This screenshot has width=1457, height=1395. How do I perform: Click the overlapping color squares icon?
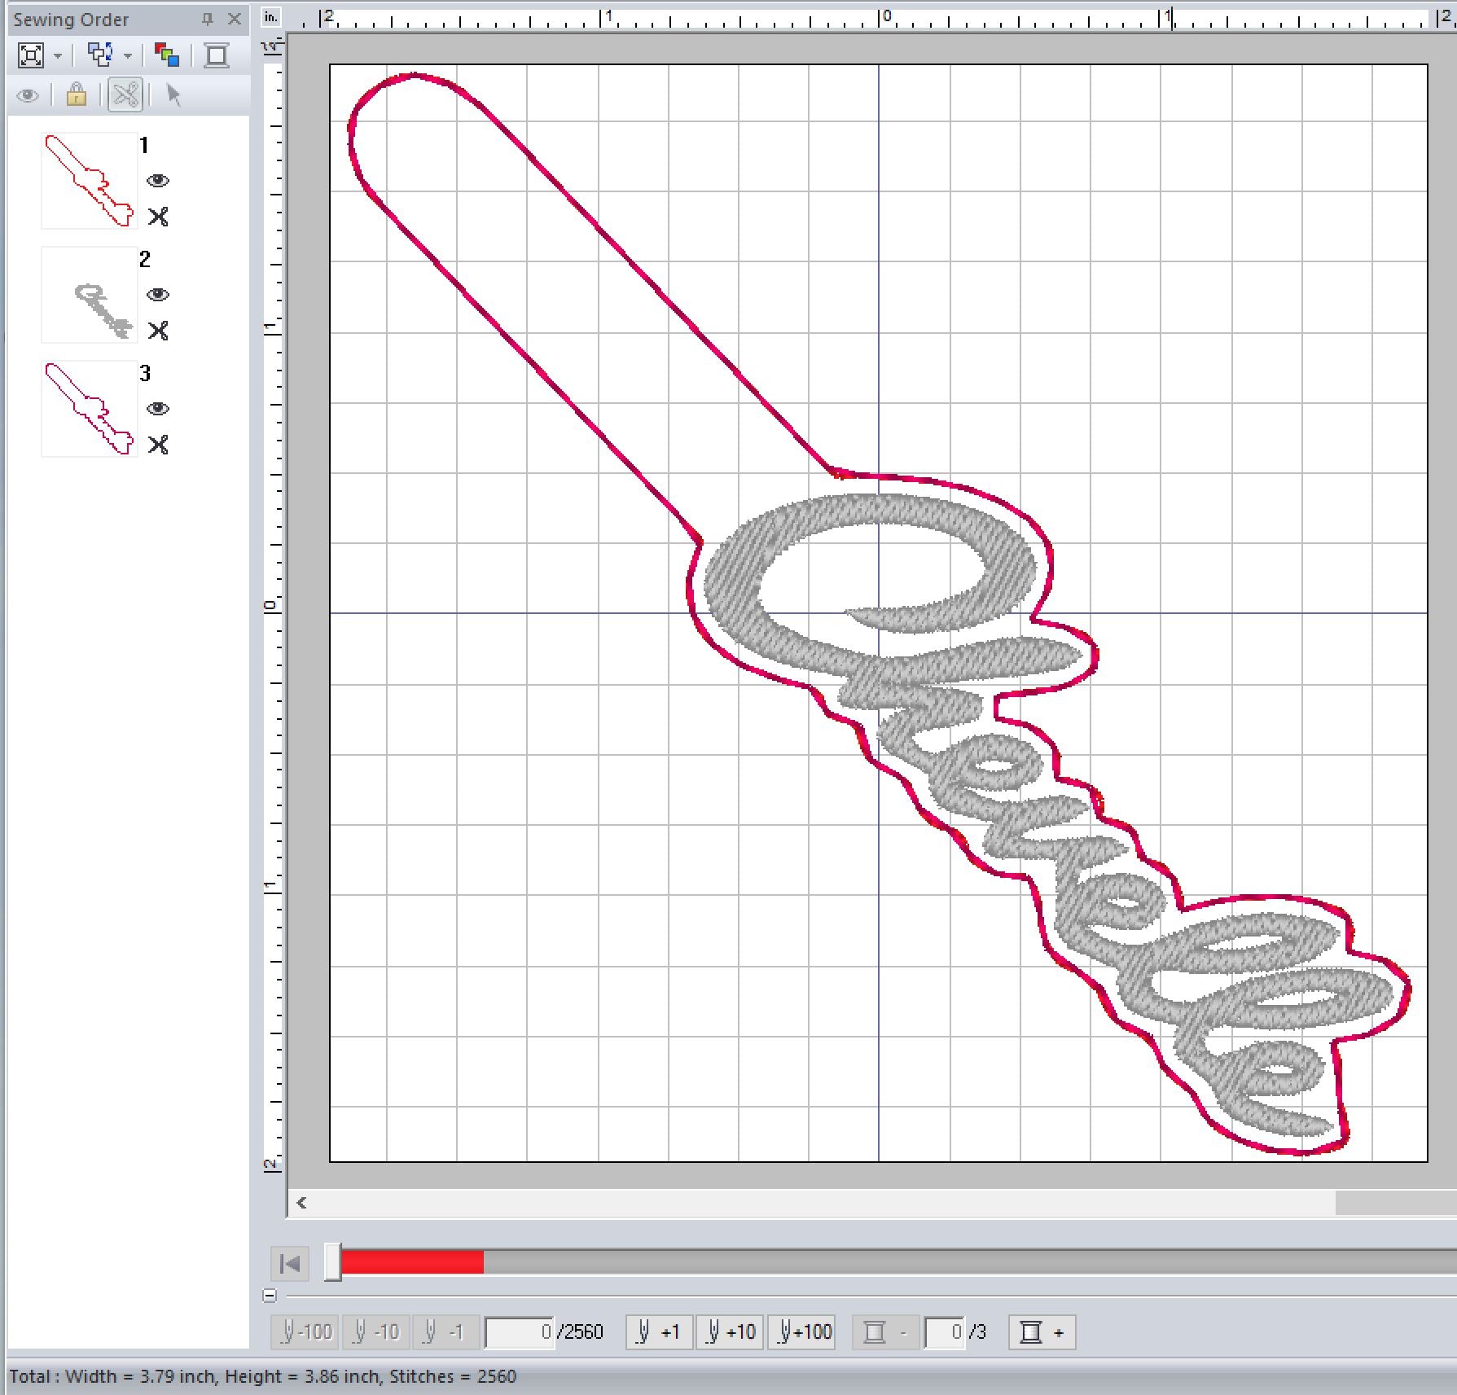click(x=167, y=55)
